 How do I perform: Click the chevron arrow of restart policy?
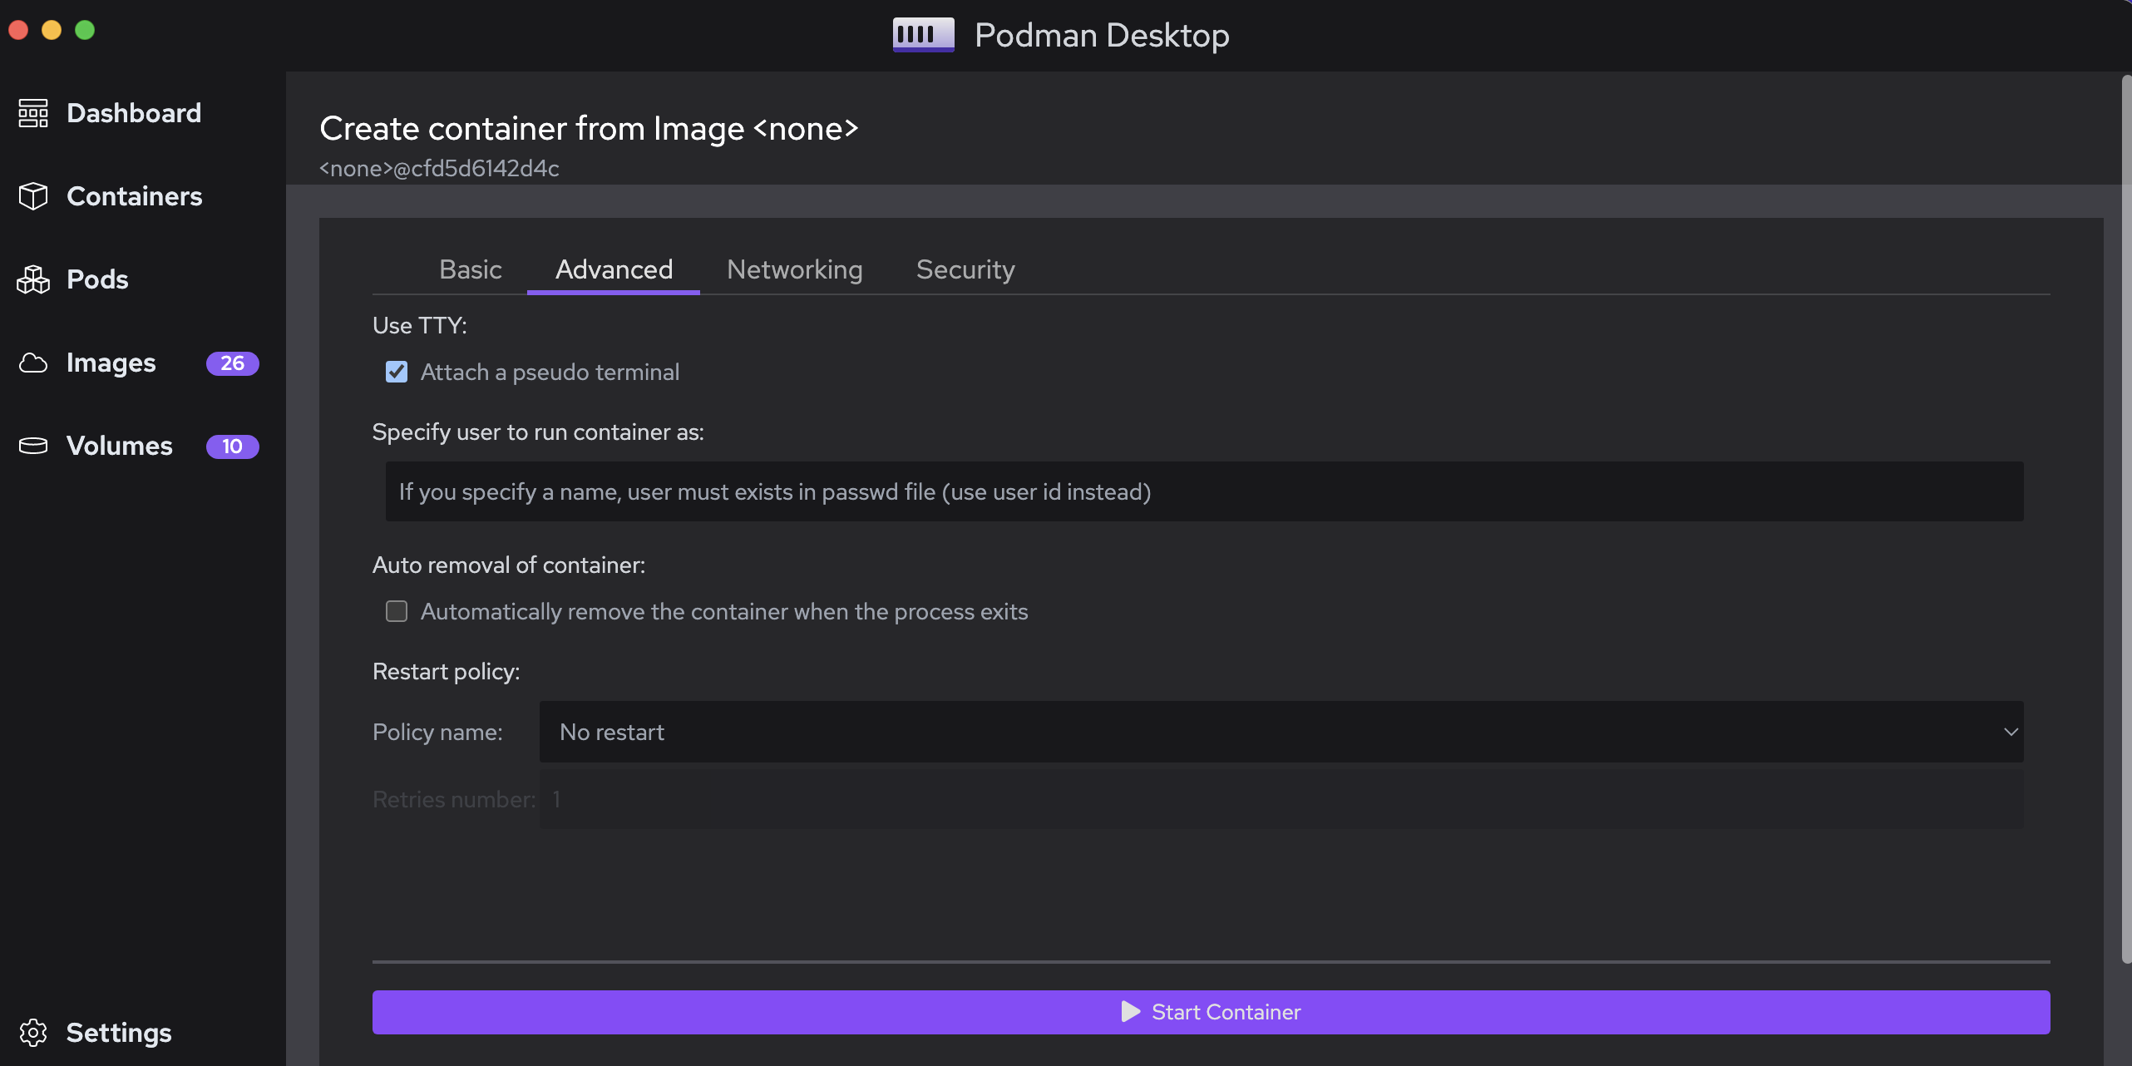pos(2010,732)
